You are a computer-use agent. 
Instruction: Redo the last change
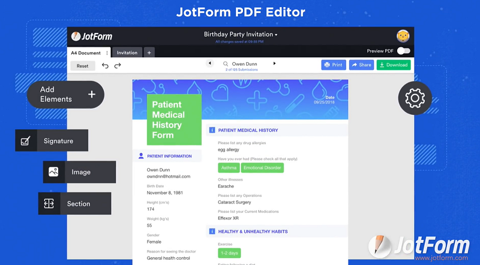pyautogui.click(x=118, y=66)
